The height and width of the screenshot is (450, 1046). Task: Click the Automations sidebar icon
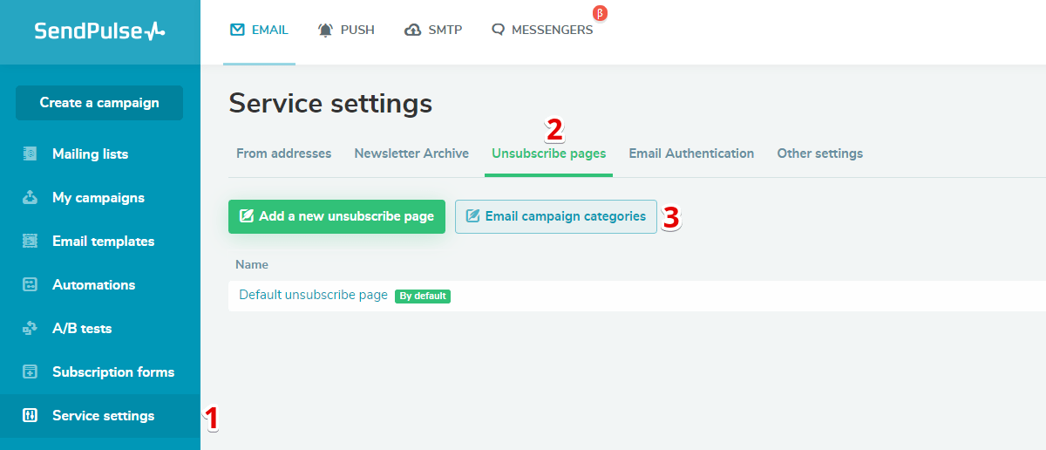click(30, 285)
